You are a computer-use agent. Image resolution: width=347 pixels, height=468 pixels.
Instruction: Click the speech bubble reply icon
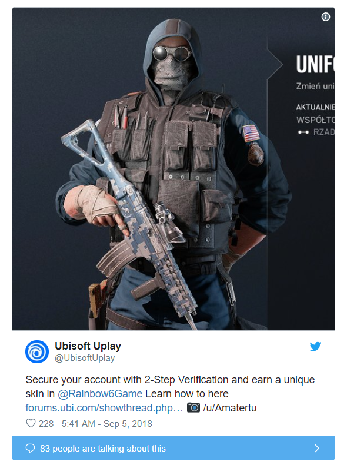click(31, 449)
